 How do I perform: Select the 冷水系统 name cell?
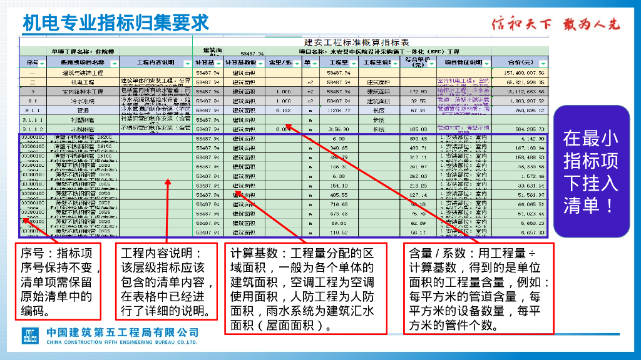(x=83, y=101)
